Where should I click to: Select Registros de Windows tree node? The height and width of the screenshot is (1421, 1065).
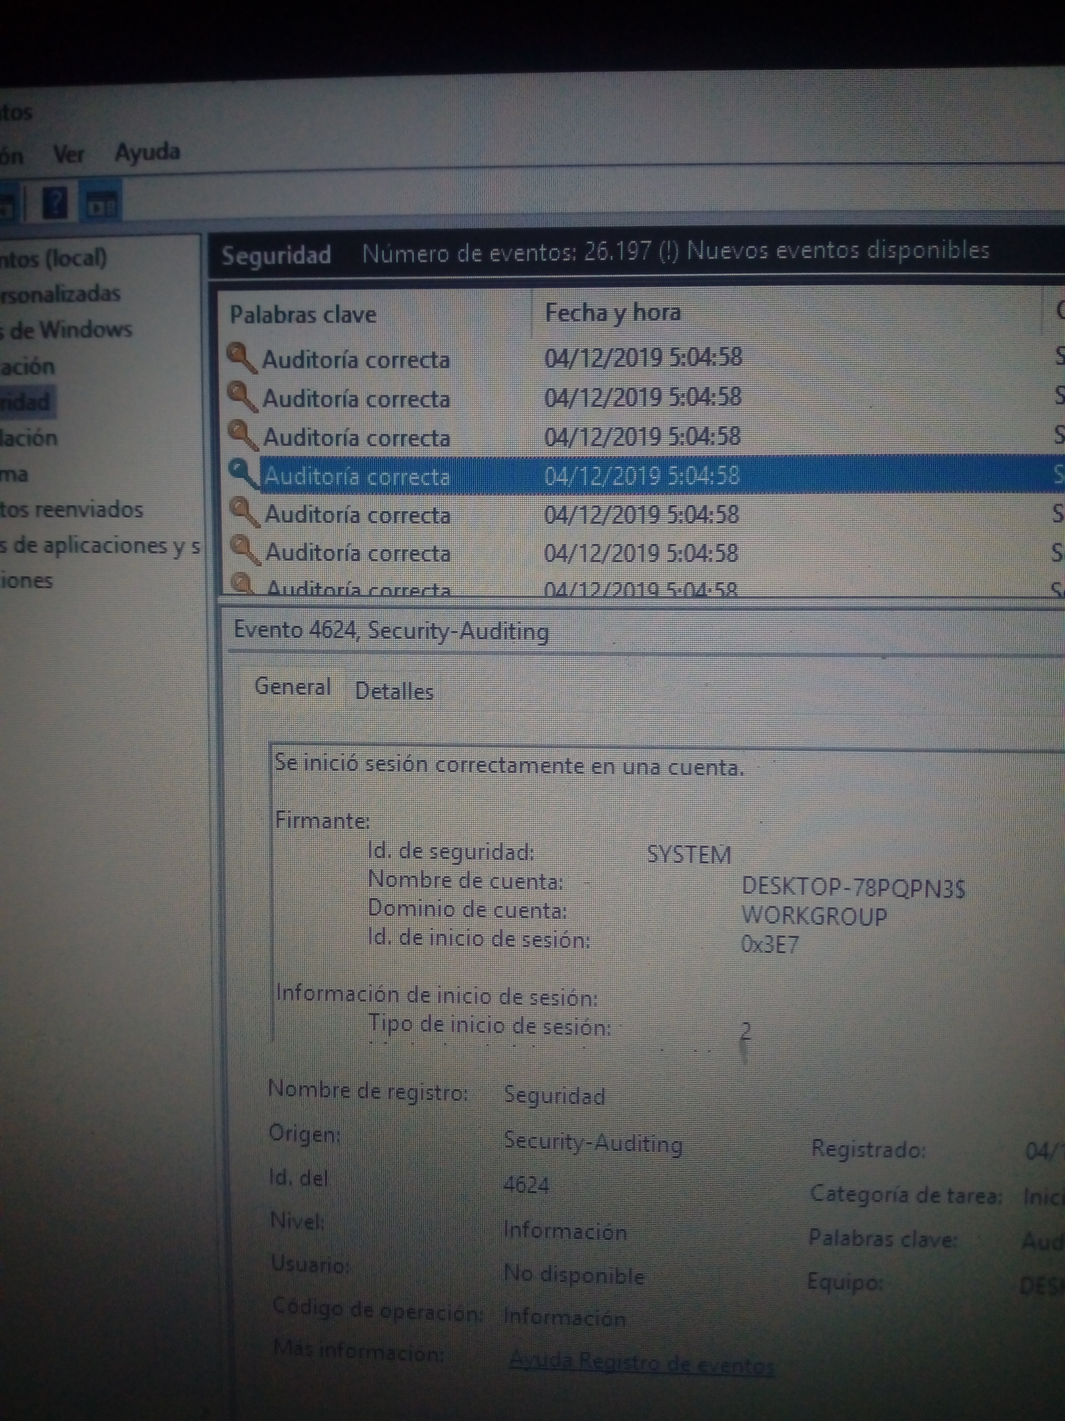click(x=67, y=330)
